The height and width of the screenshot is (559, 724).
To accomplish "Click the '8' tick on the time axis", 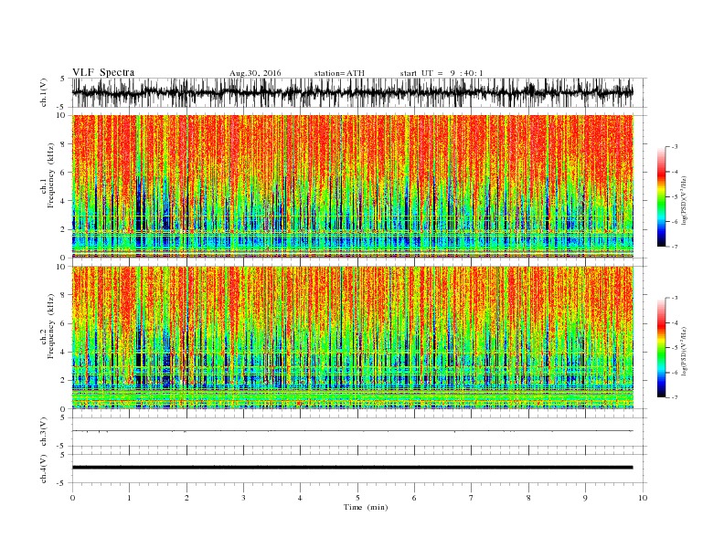I will pos(528,498).
